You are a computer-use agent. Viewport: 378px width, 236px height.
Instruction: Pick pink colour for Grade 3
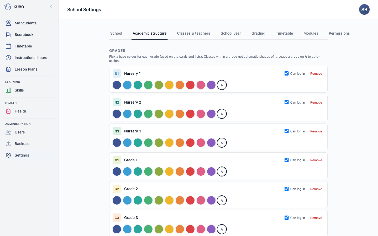[201, 229]
